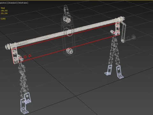Screen dimensions: 153x115
Task: Open the [Wireframe] shading label menu
Action: (23, 3)
